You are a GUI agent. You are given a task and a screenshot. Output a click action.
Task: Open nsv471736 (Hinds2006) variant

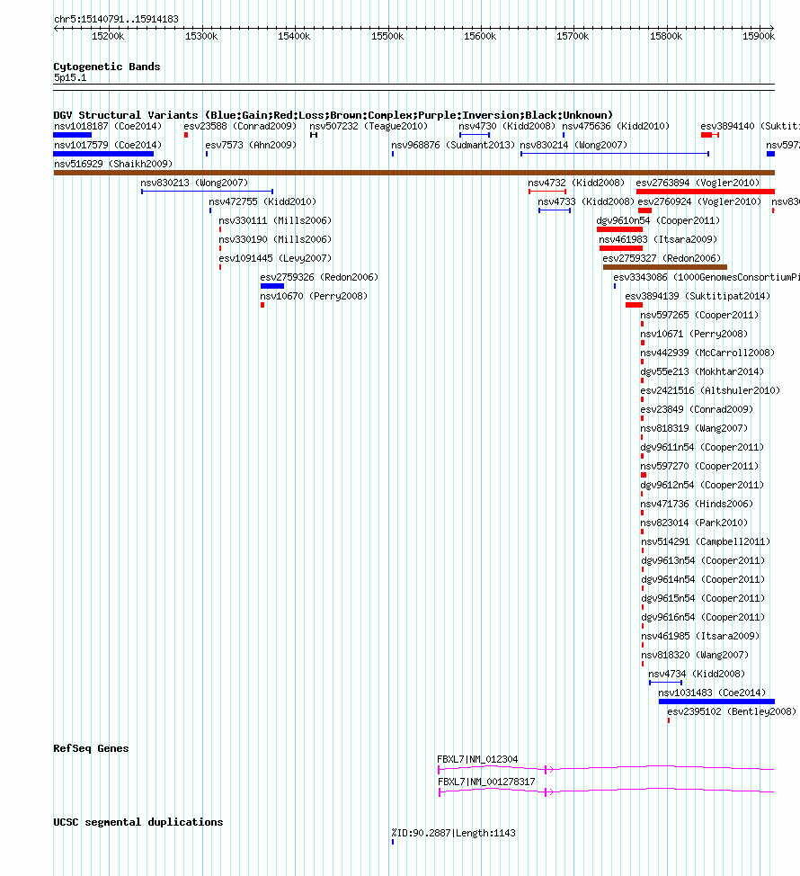point(697,505)
